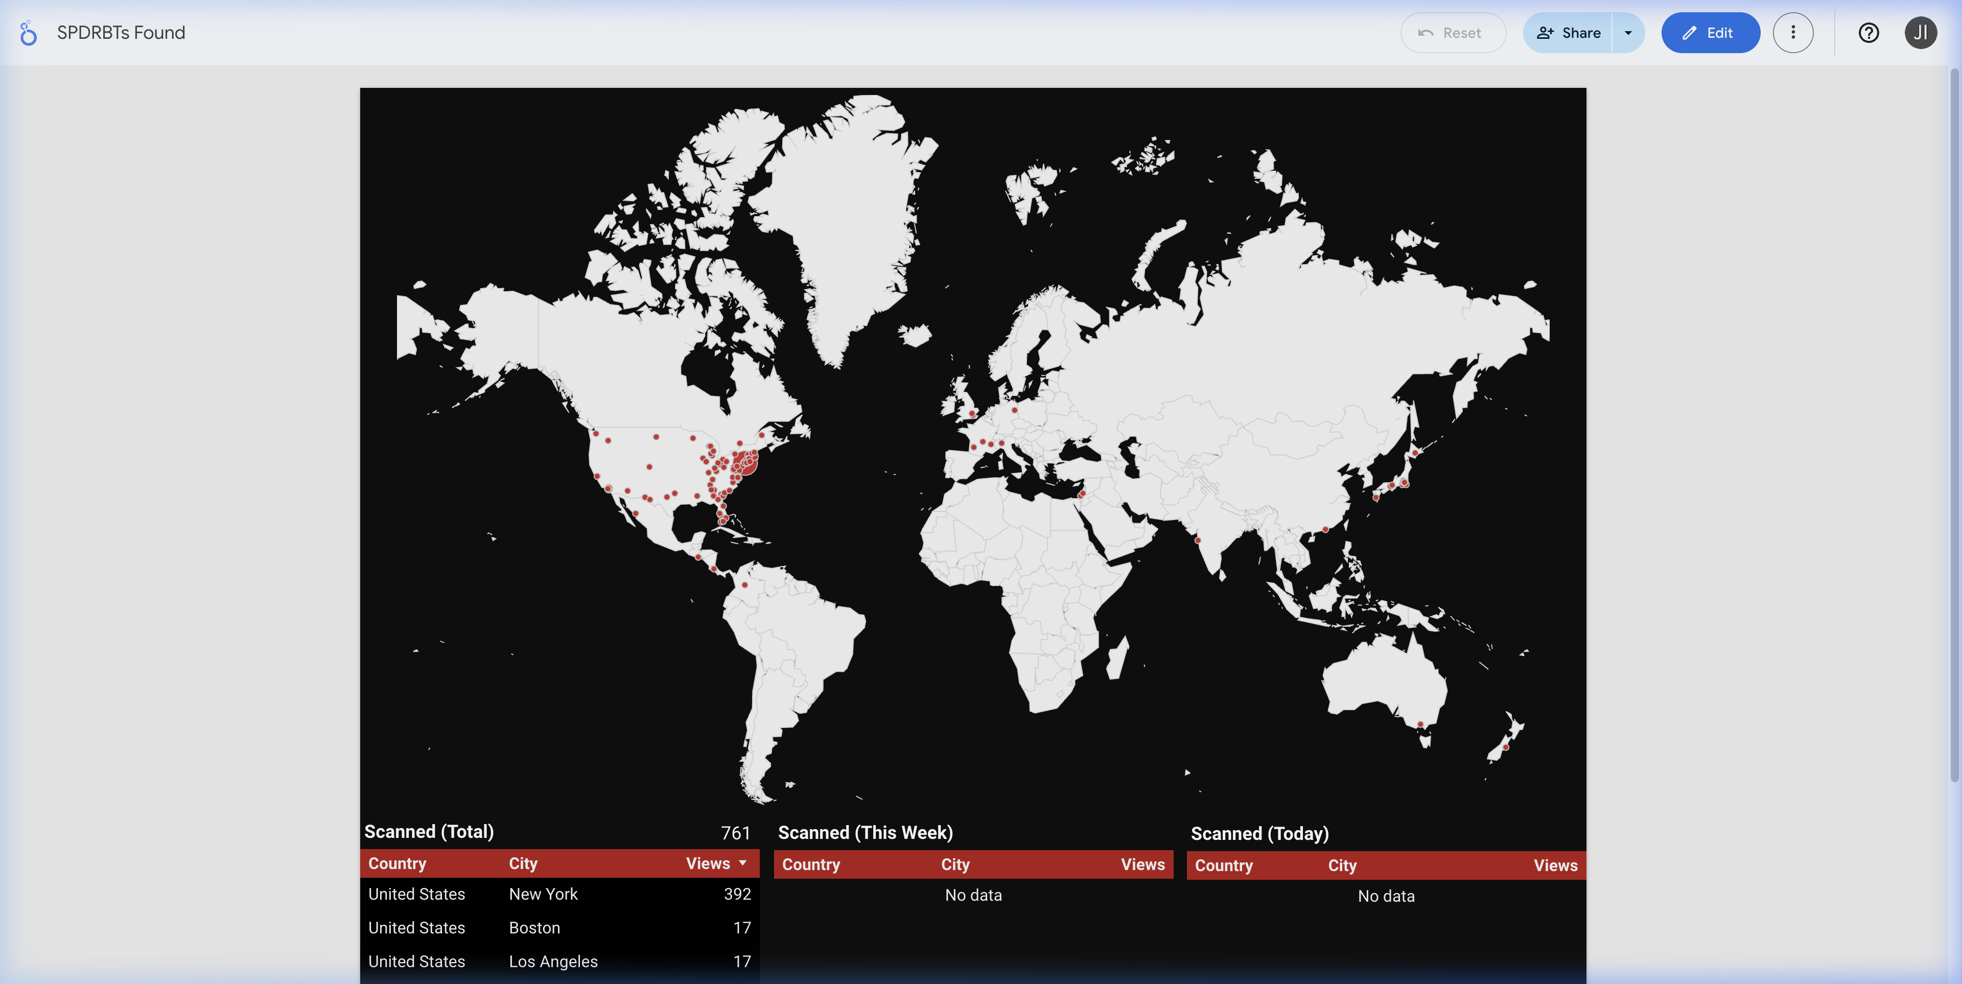1962x984 pixels.
Task: Sort Scanned (Total) table by Country header
Action: click(397, 863)
